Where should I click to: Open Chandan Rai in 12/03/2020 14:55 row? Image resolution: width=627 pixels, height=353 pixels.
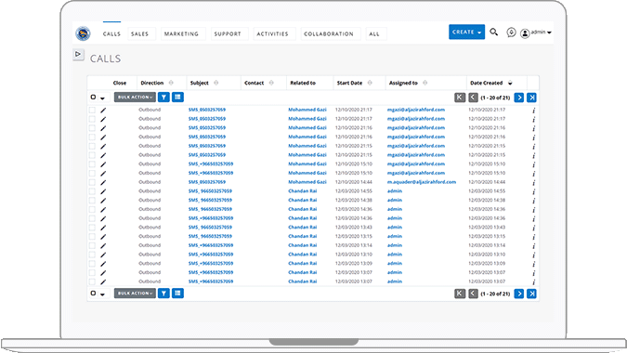302,191
